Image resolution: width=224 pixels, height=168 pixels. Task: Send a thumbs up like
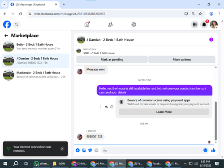[x=213, y=150]
